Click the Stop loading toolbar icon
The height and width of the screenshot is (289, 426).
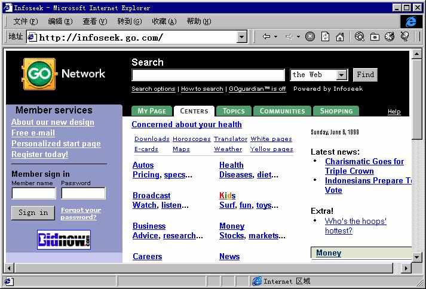pos(310,36)
